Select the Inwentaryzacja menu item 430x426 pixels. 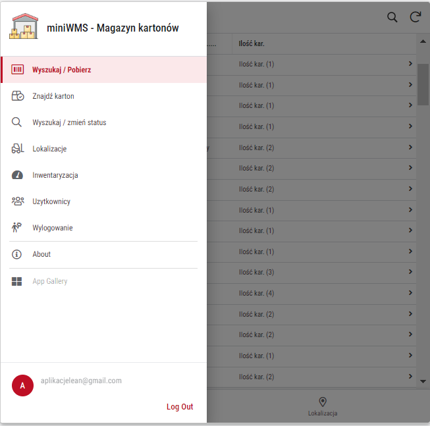coord(55,175)
